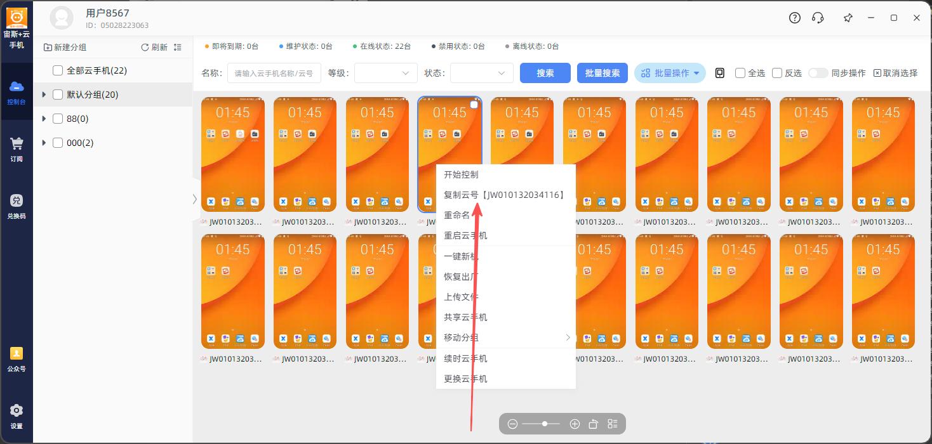Click the ID: 05028223063 text
932x444 pixels.
pos(117,25)
